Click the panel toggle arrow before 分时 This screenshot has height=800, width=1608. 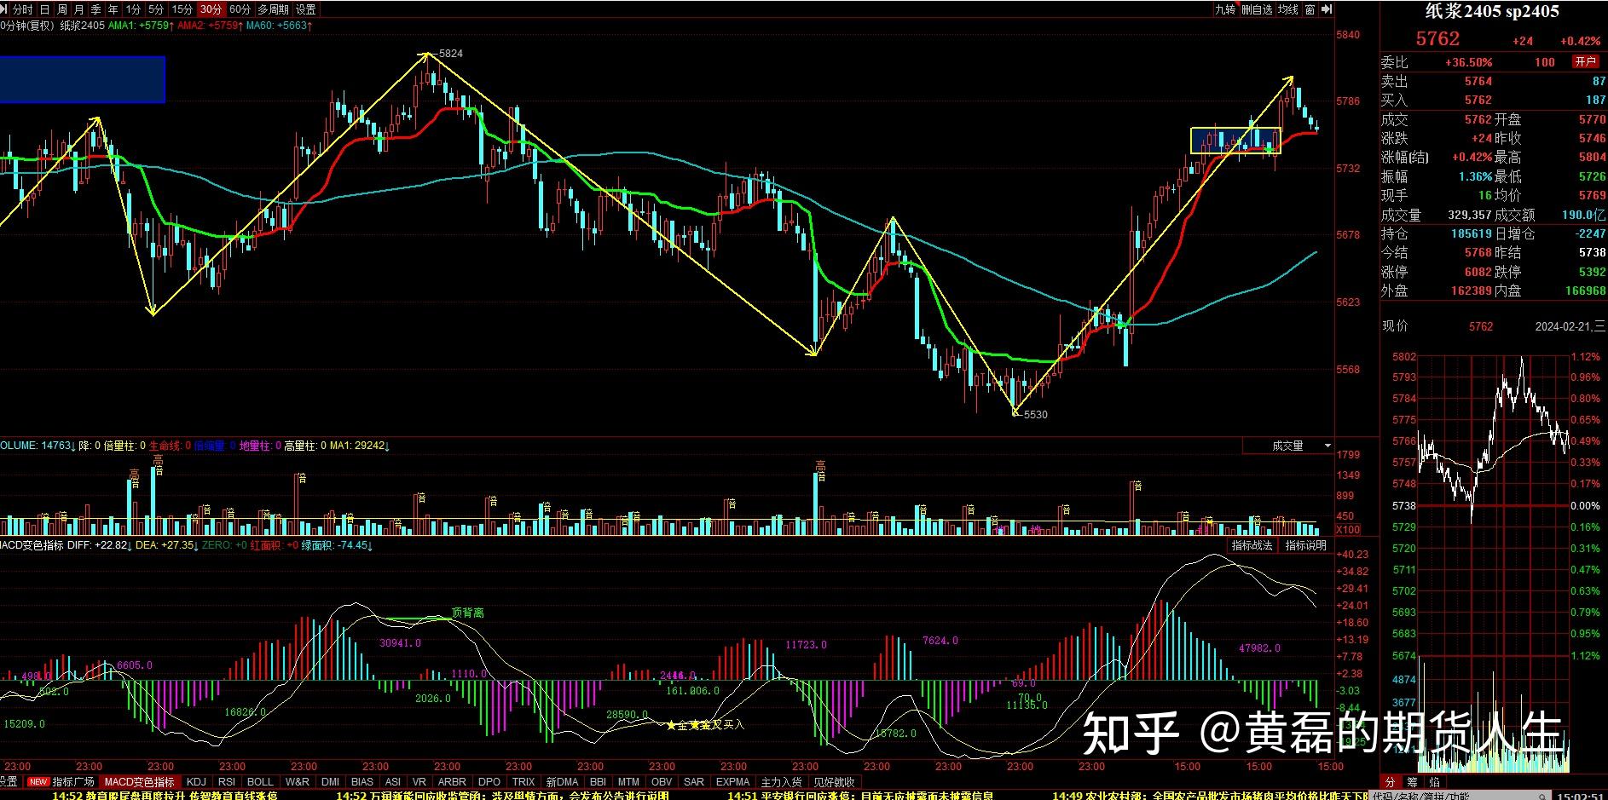(x=5, y=9)
